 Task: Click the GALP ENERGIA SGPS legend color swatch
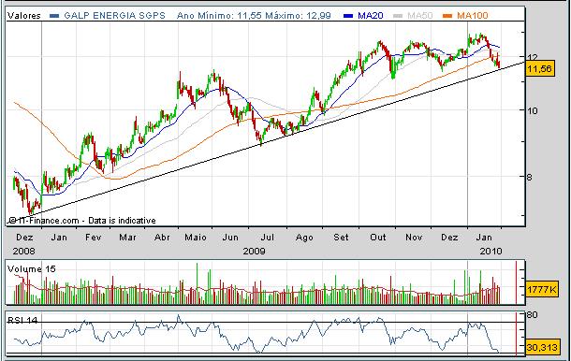[x=54, y=16]
